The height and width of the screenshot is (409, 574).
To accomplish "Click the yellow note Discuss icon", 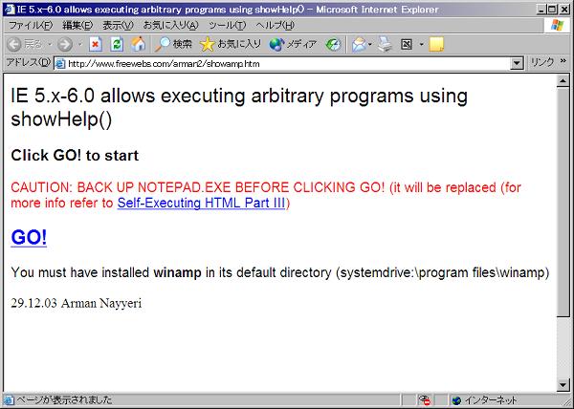I will (436, 45).
